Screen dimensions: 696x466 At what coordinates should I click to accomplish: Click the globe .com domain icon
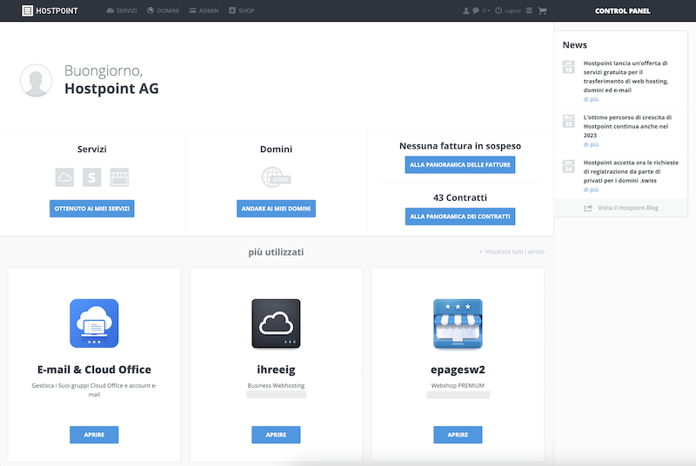point(276,177)
